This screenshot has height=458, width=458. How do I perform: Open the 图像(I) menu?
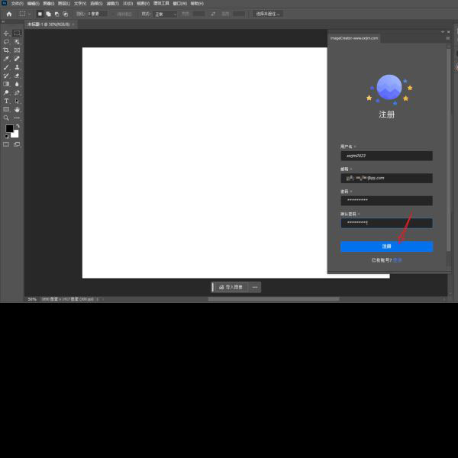[49, 4]
